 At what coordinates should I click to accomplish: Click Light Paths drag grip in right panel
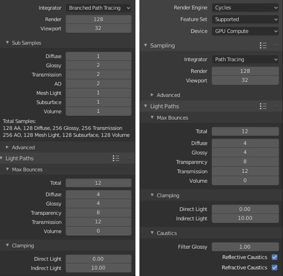click(276, 106)
